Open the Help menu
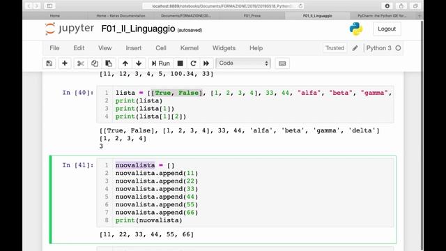This screenshot has height=251, width=446. [x=256, y=48]
